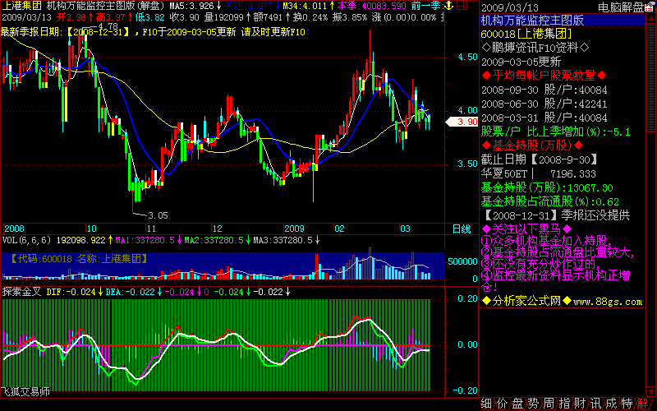Click the 4.78 high price annotation
Screen dimensions: 657x411
point(108,26)
